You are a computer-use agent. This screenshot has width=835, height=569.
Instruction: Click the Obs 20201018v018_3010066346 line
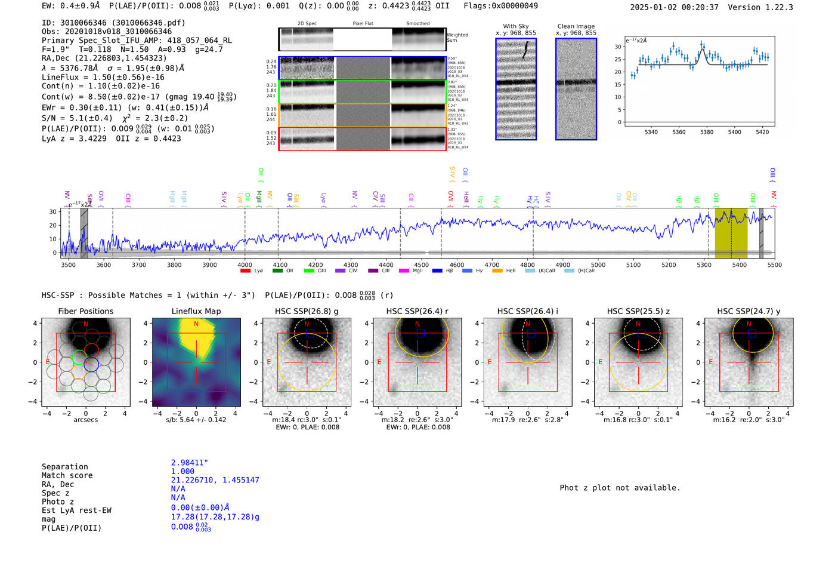click(107, 32)
